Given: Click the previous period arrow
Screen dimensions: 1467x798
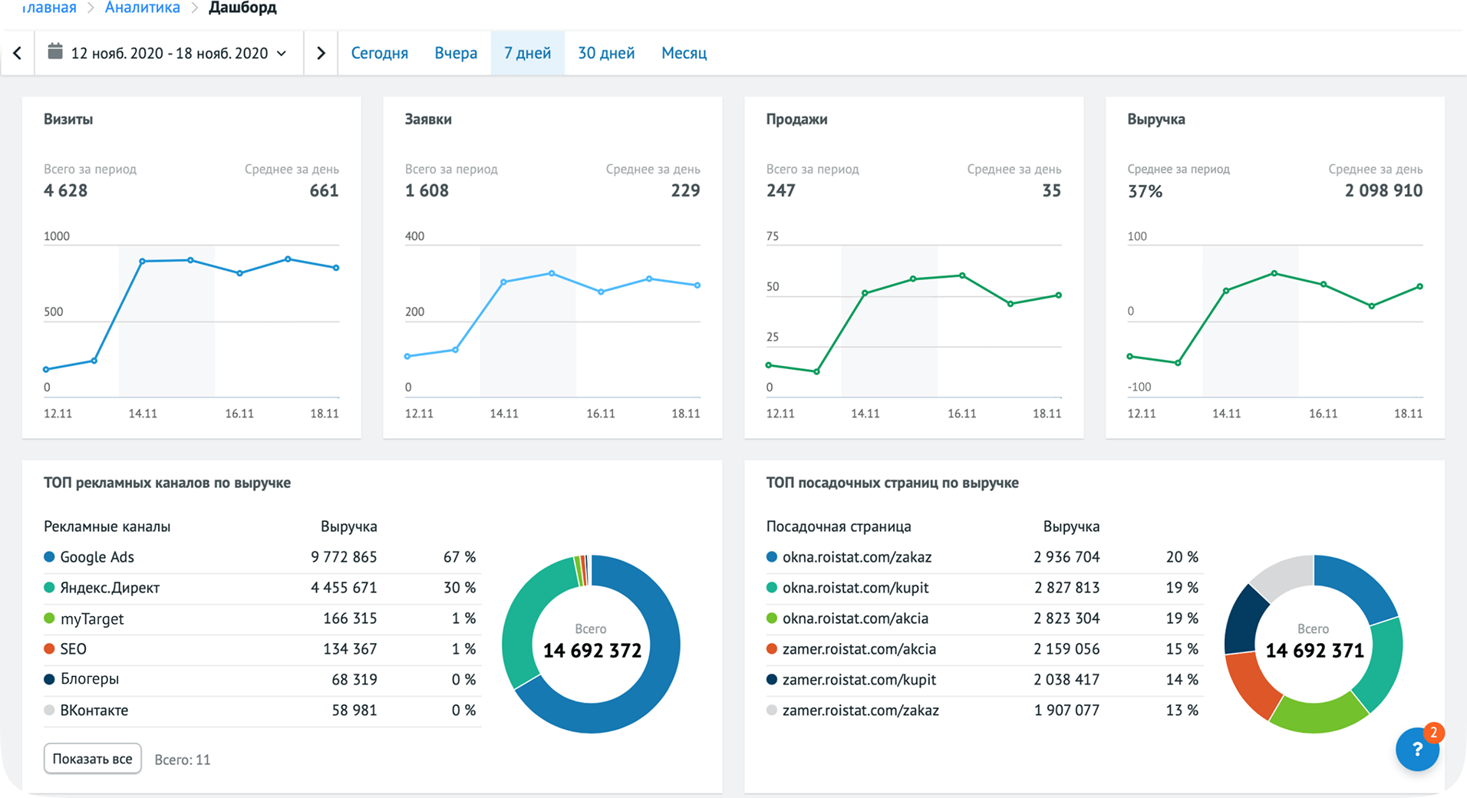Looking at the screenshot, I should [17, 53].
